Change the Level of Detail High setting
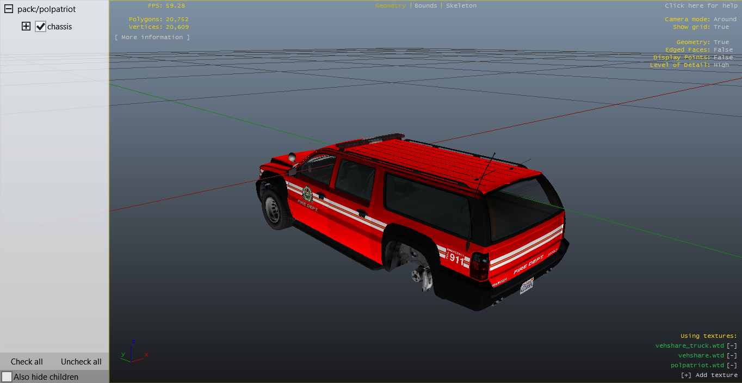 click(x=721, y=65)
